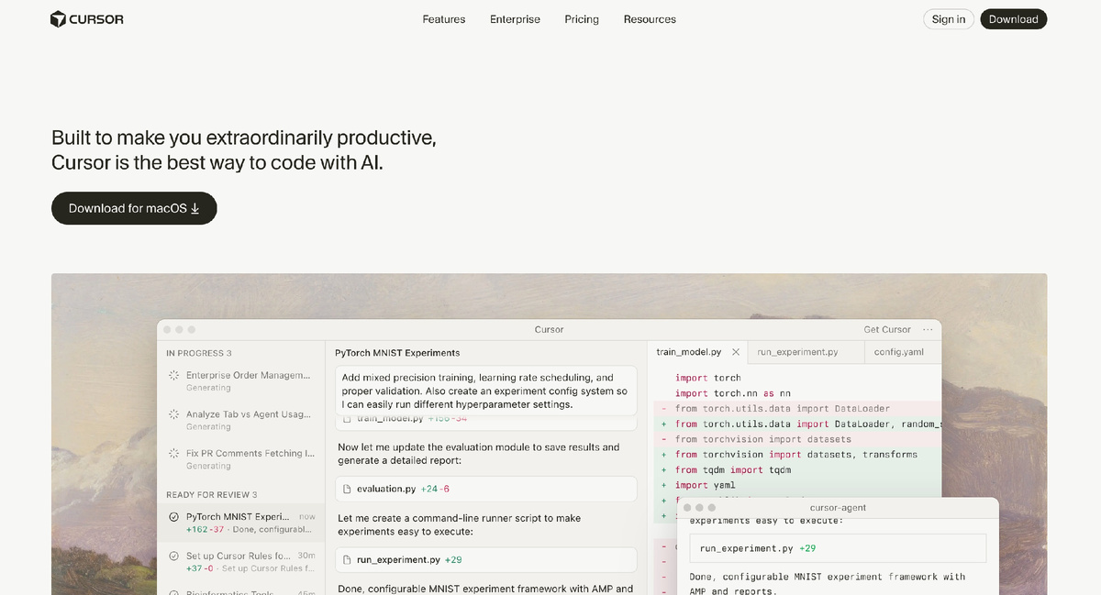The width and height of the screenshot is (1101, 595).
Task: Go to the Pricing page
Action: (x=582, y=19)
